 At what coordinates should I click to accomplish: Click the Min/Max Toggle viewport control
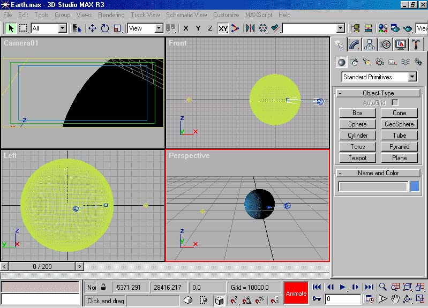(x=420, y=299)
